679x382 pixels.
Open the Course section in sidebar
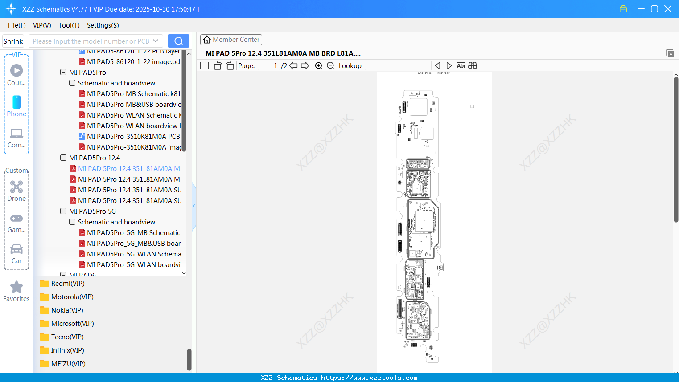point(16,75)
